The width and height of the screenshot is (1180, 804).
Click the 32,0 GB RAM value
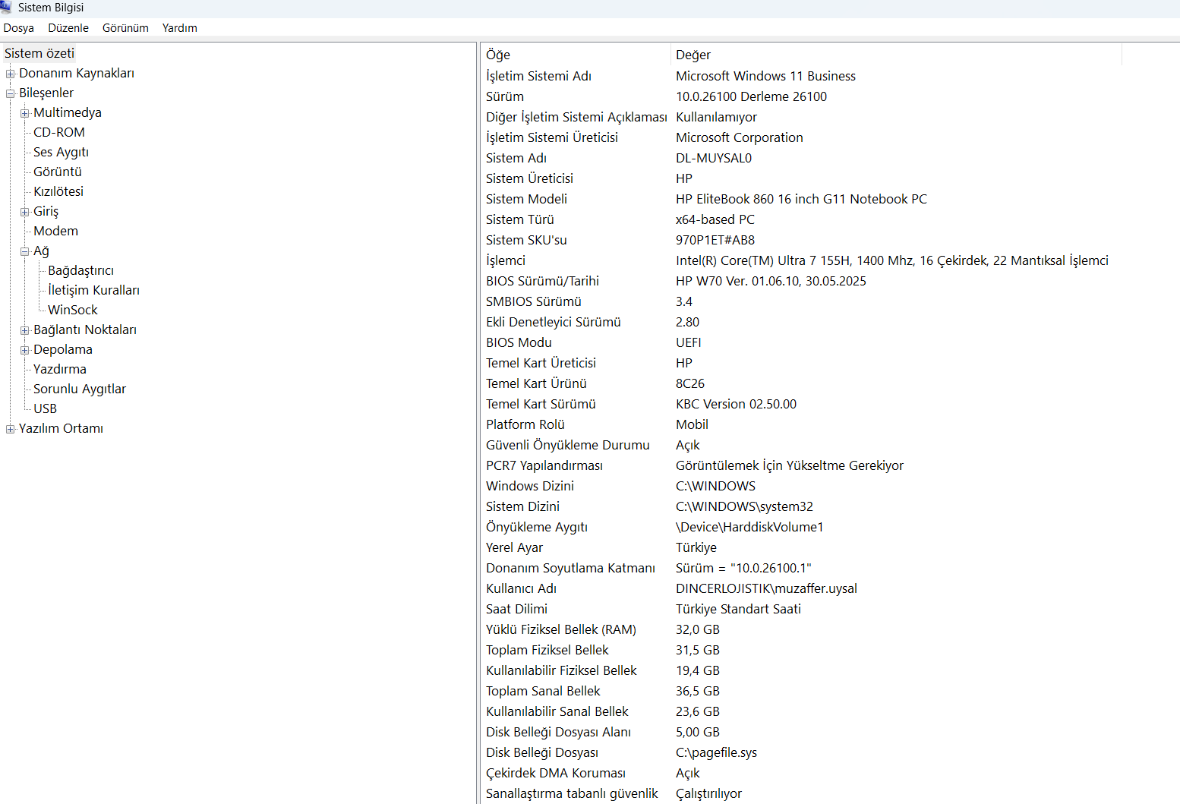(x=698, y=629)
